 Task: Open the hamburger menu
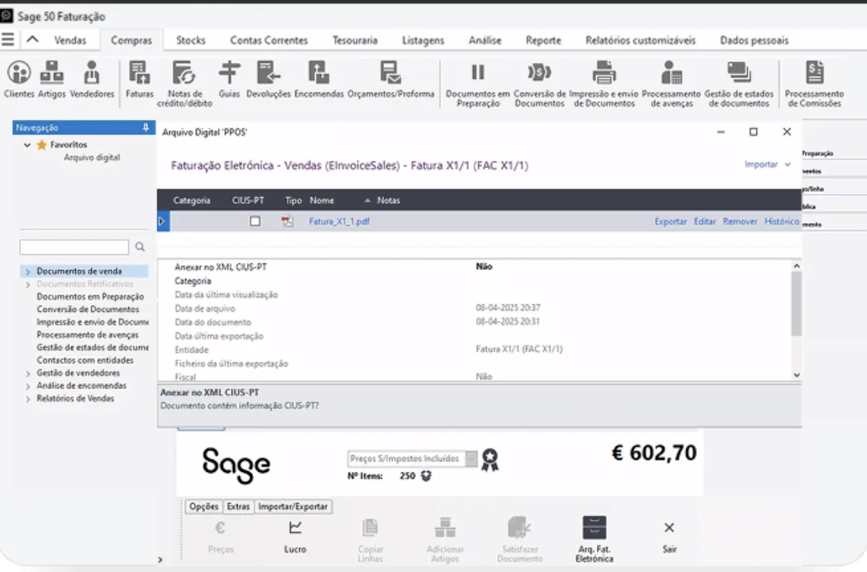(8, 39)
